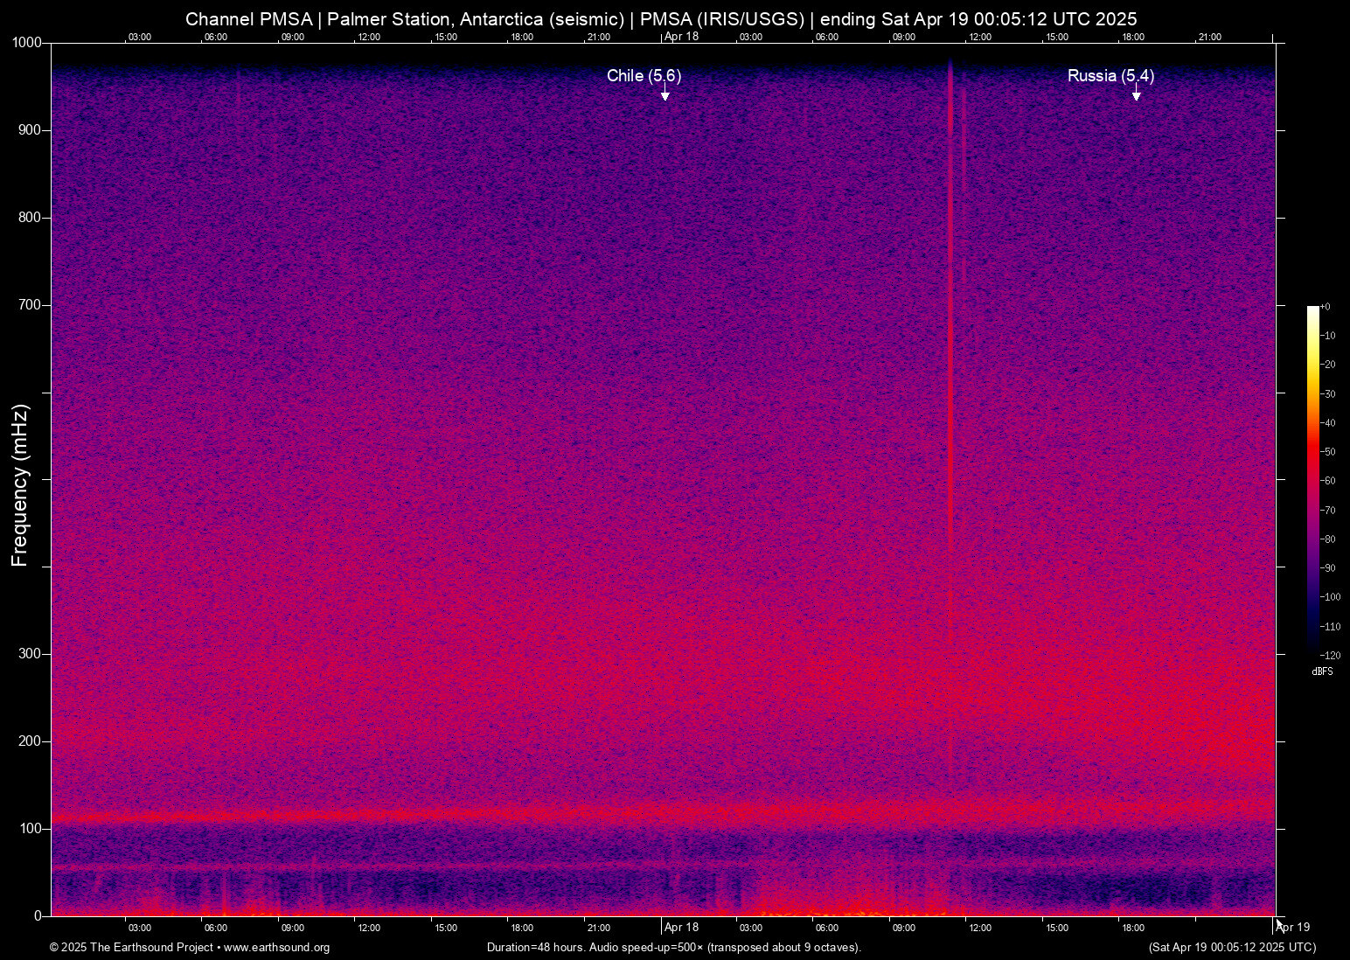Click the Apr 19 label at bottom right

tap(1292, 928)
